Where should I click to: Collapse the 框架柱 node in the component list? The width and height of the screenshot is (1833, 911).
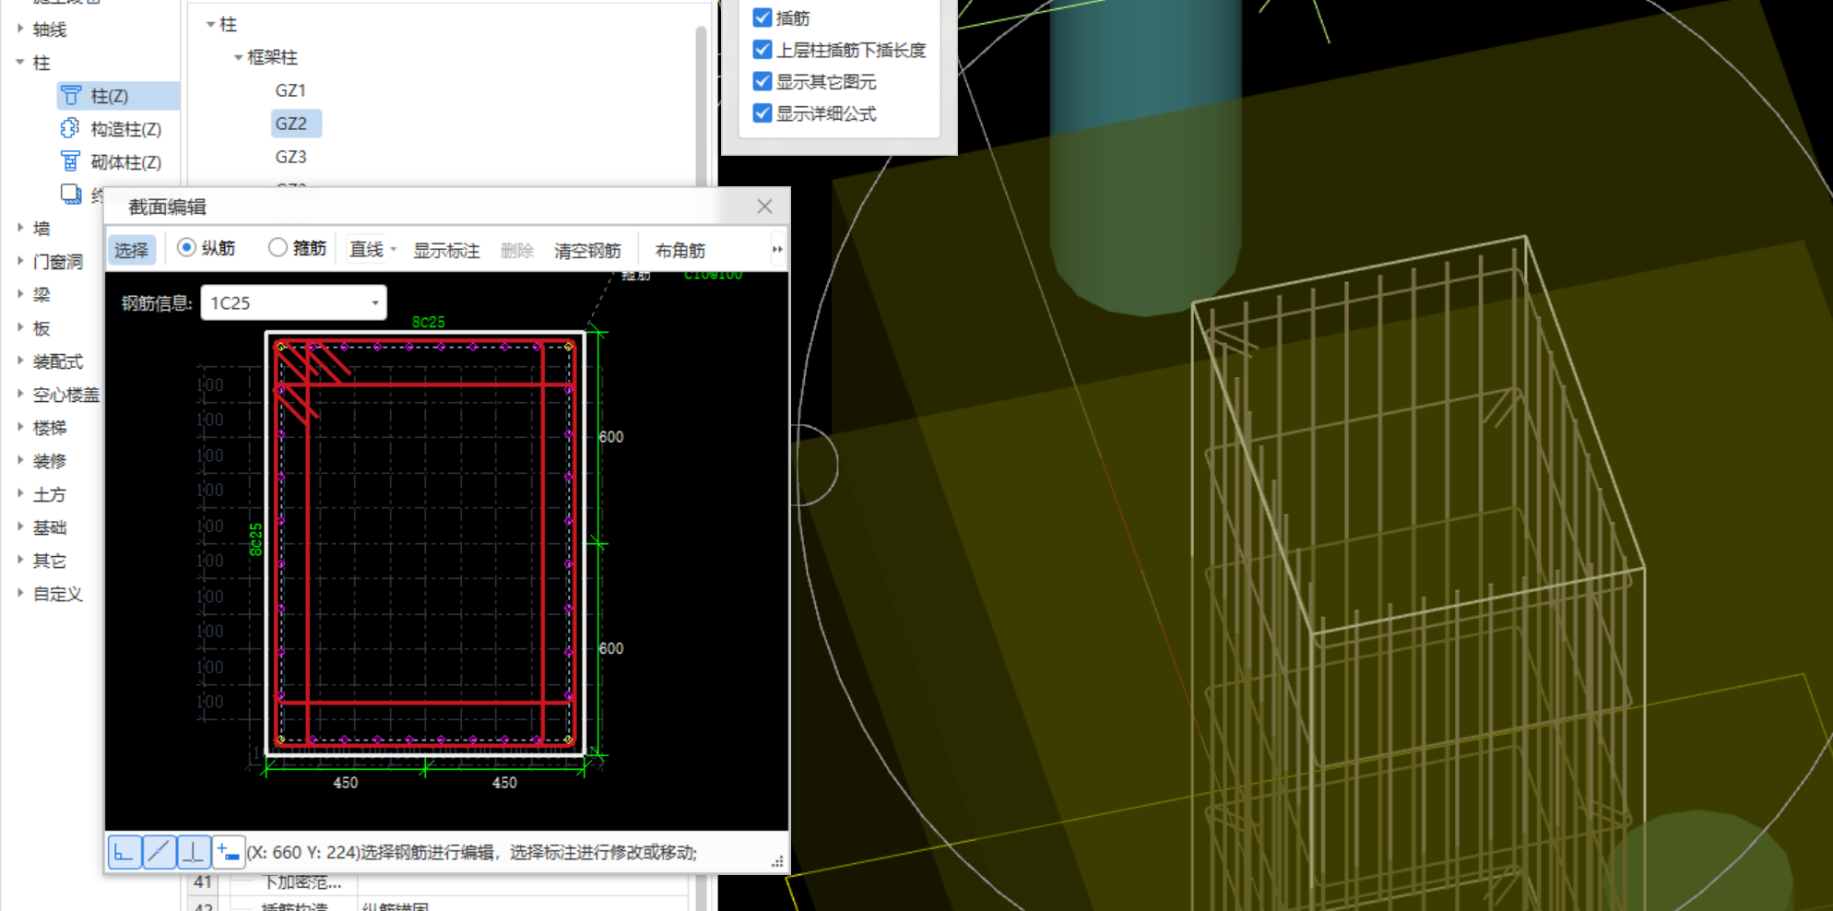click(x=238, y=57)
